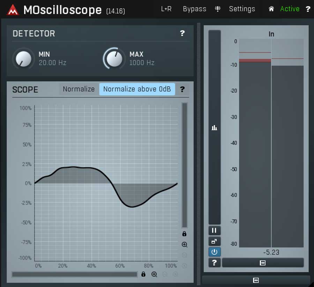Screen dimensions: 314x287
Task: Click the horizontal scope zoom scrollbar
Action: (x=75, y=274)
